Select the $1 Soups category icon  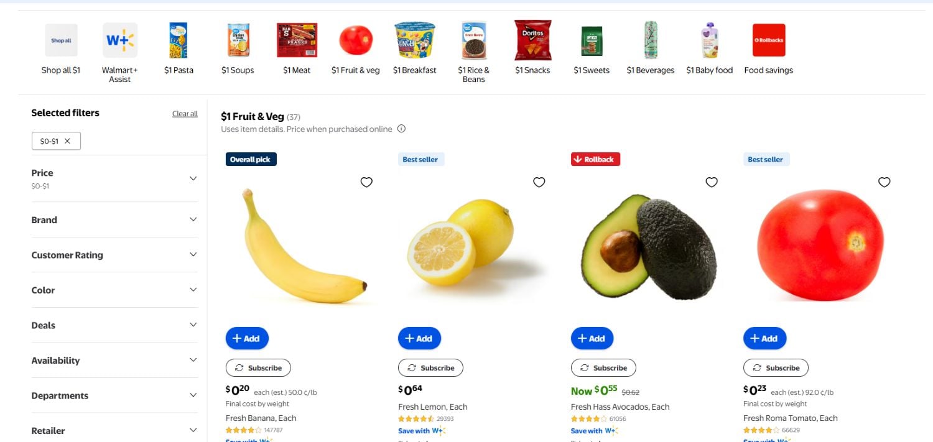(x=237, y=40)
